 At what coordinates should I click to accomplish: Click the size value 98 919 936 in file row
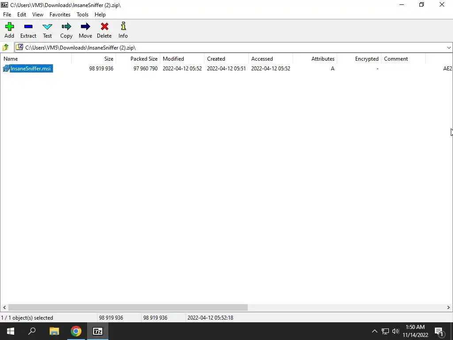point(101,69)
